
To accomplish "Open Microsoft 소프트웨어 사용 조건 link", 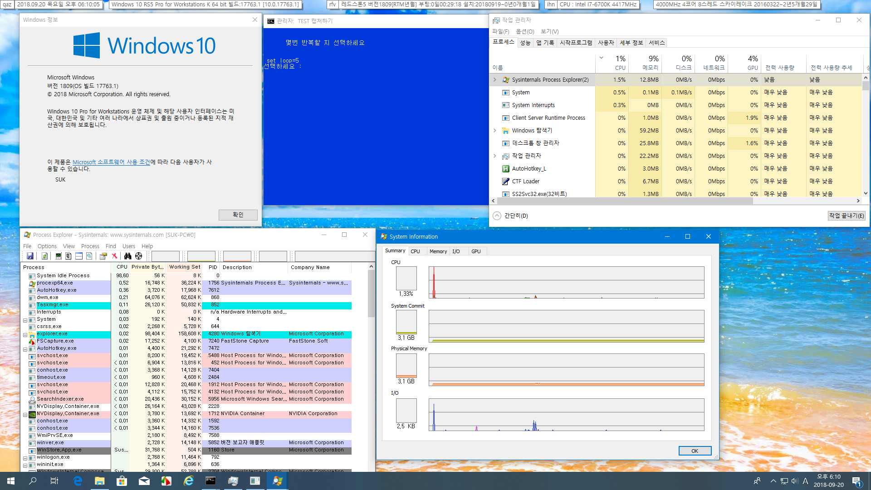I will (x=111, y=162).
